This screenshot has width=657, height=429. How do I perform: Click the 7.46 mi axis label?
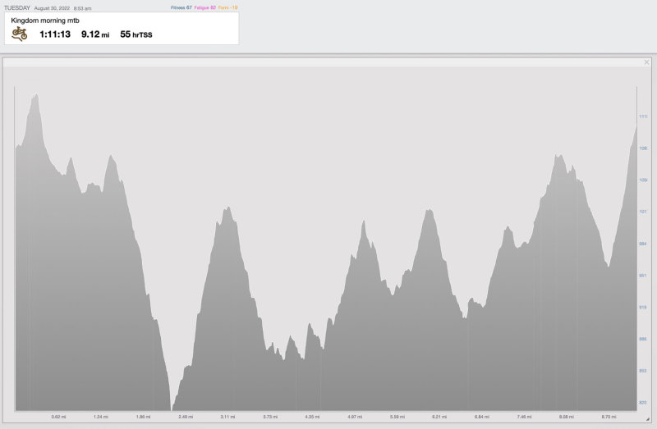coord(524,417)
